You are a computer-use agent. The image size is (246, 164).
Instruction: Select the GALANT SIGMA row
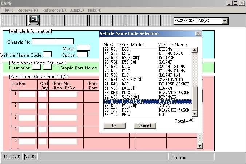[148, 67]
